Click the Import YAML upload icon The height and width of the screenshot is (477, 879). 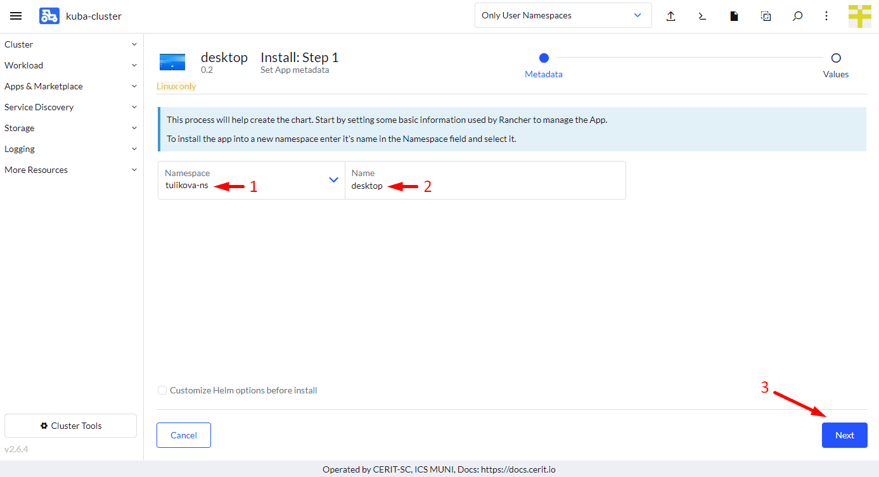(x=670, y=16)
